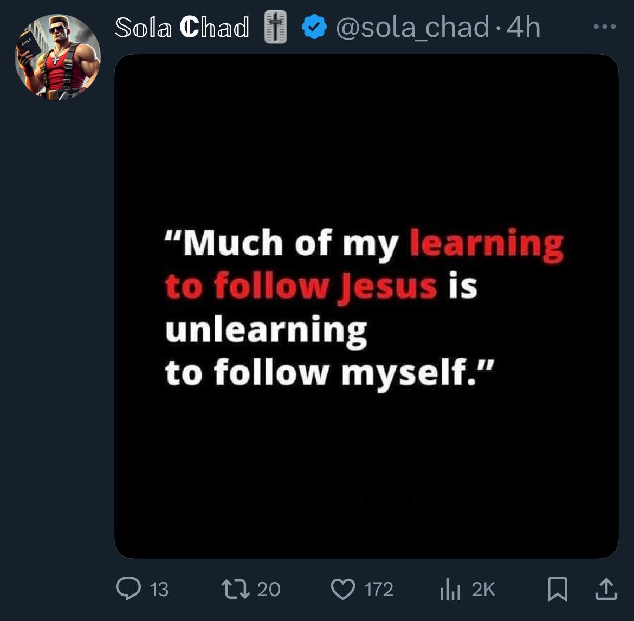Visit the @sola_chad handle link
634x621 pixels.
(412, 27)
